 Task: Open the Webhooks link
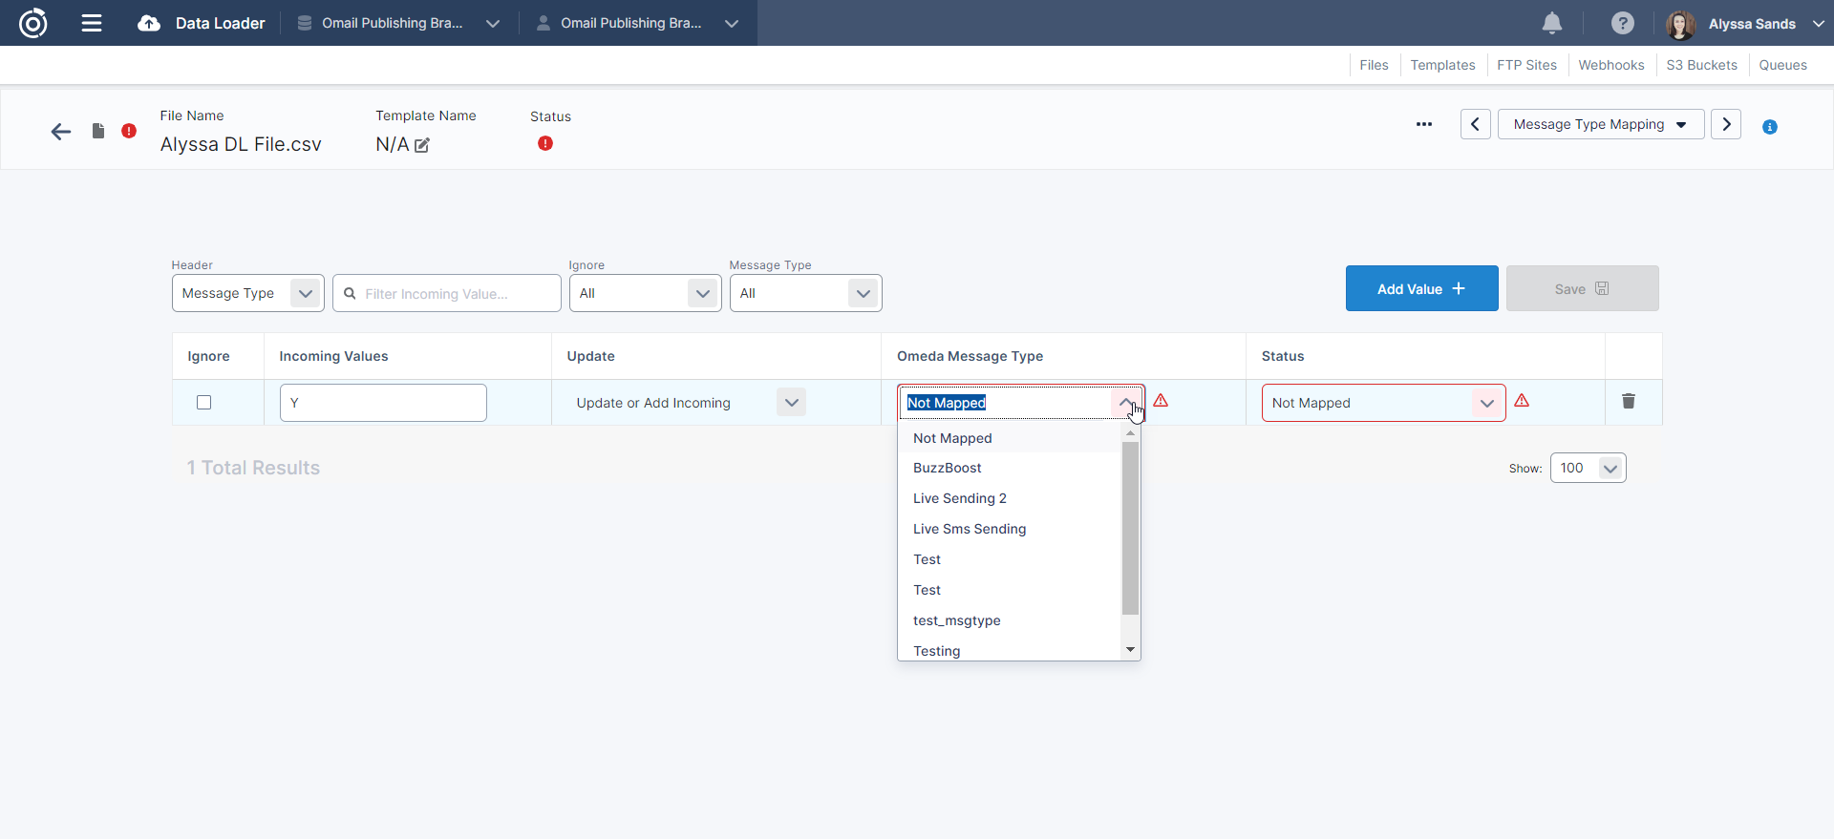click(x=1610, y=65)
